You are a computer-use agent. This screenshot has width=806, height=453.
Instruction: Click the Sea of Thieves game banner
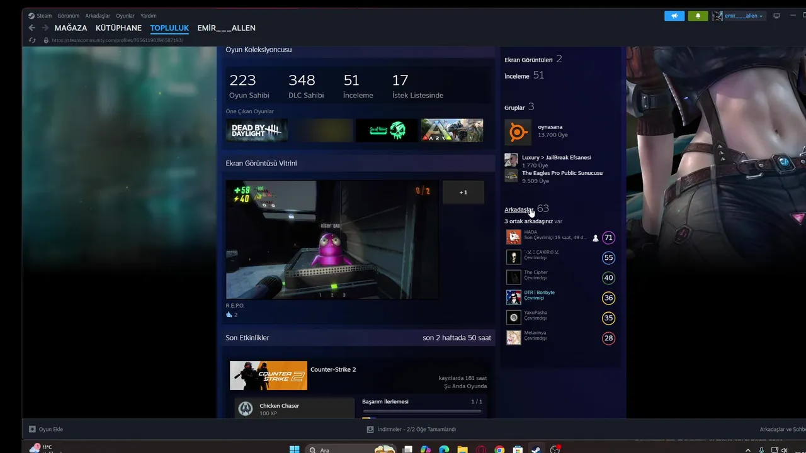point(387,130)
